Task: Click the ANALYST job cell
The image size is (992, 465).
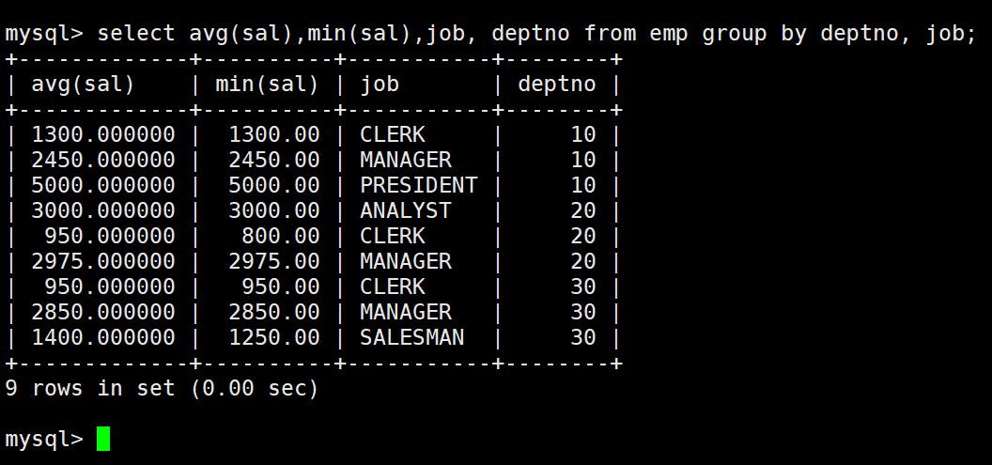Action: click(x=406, y=210)
